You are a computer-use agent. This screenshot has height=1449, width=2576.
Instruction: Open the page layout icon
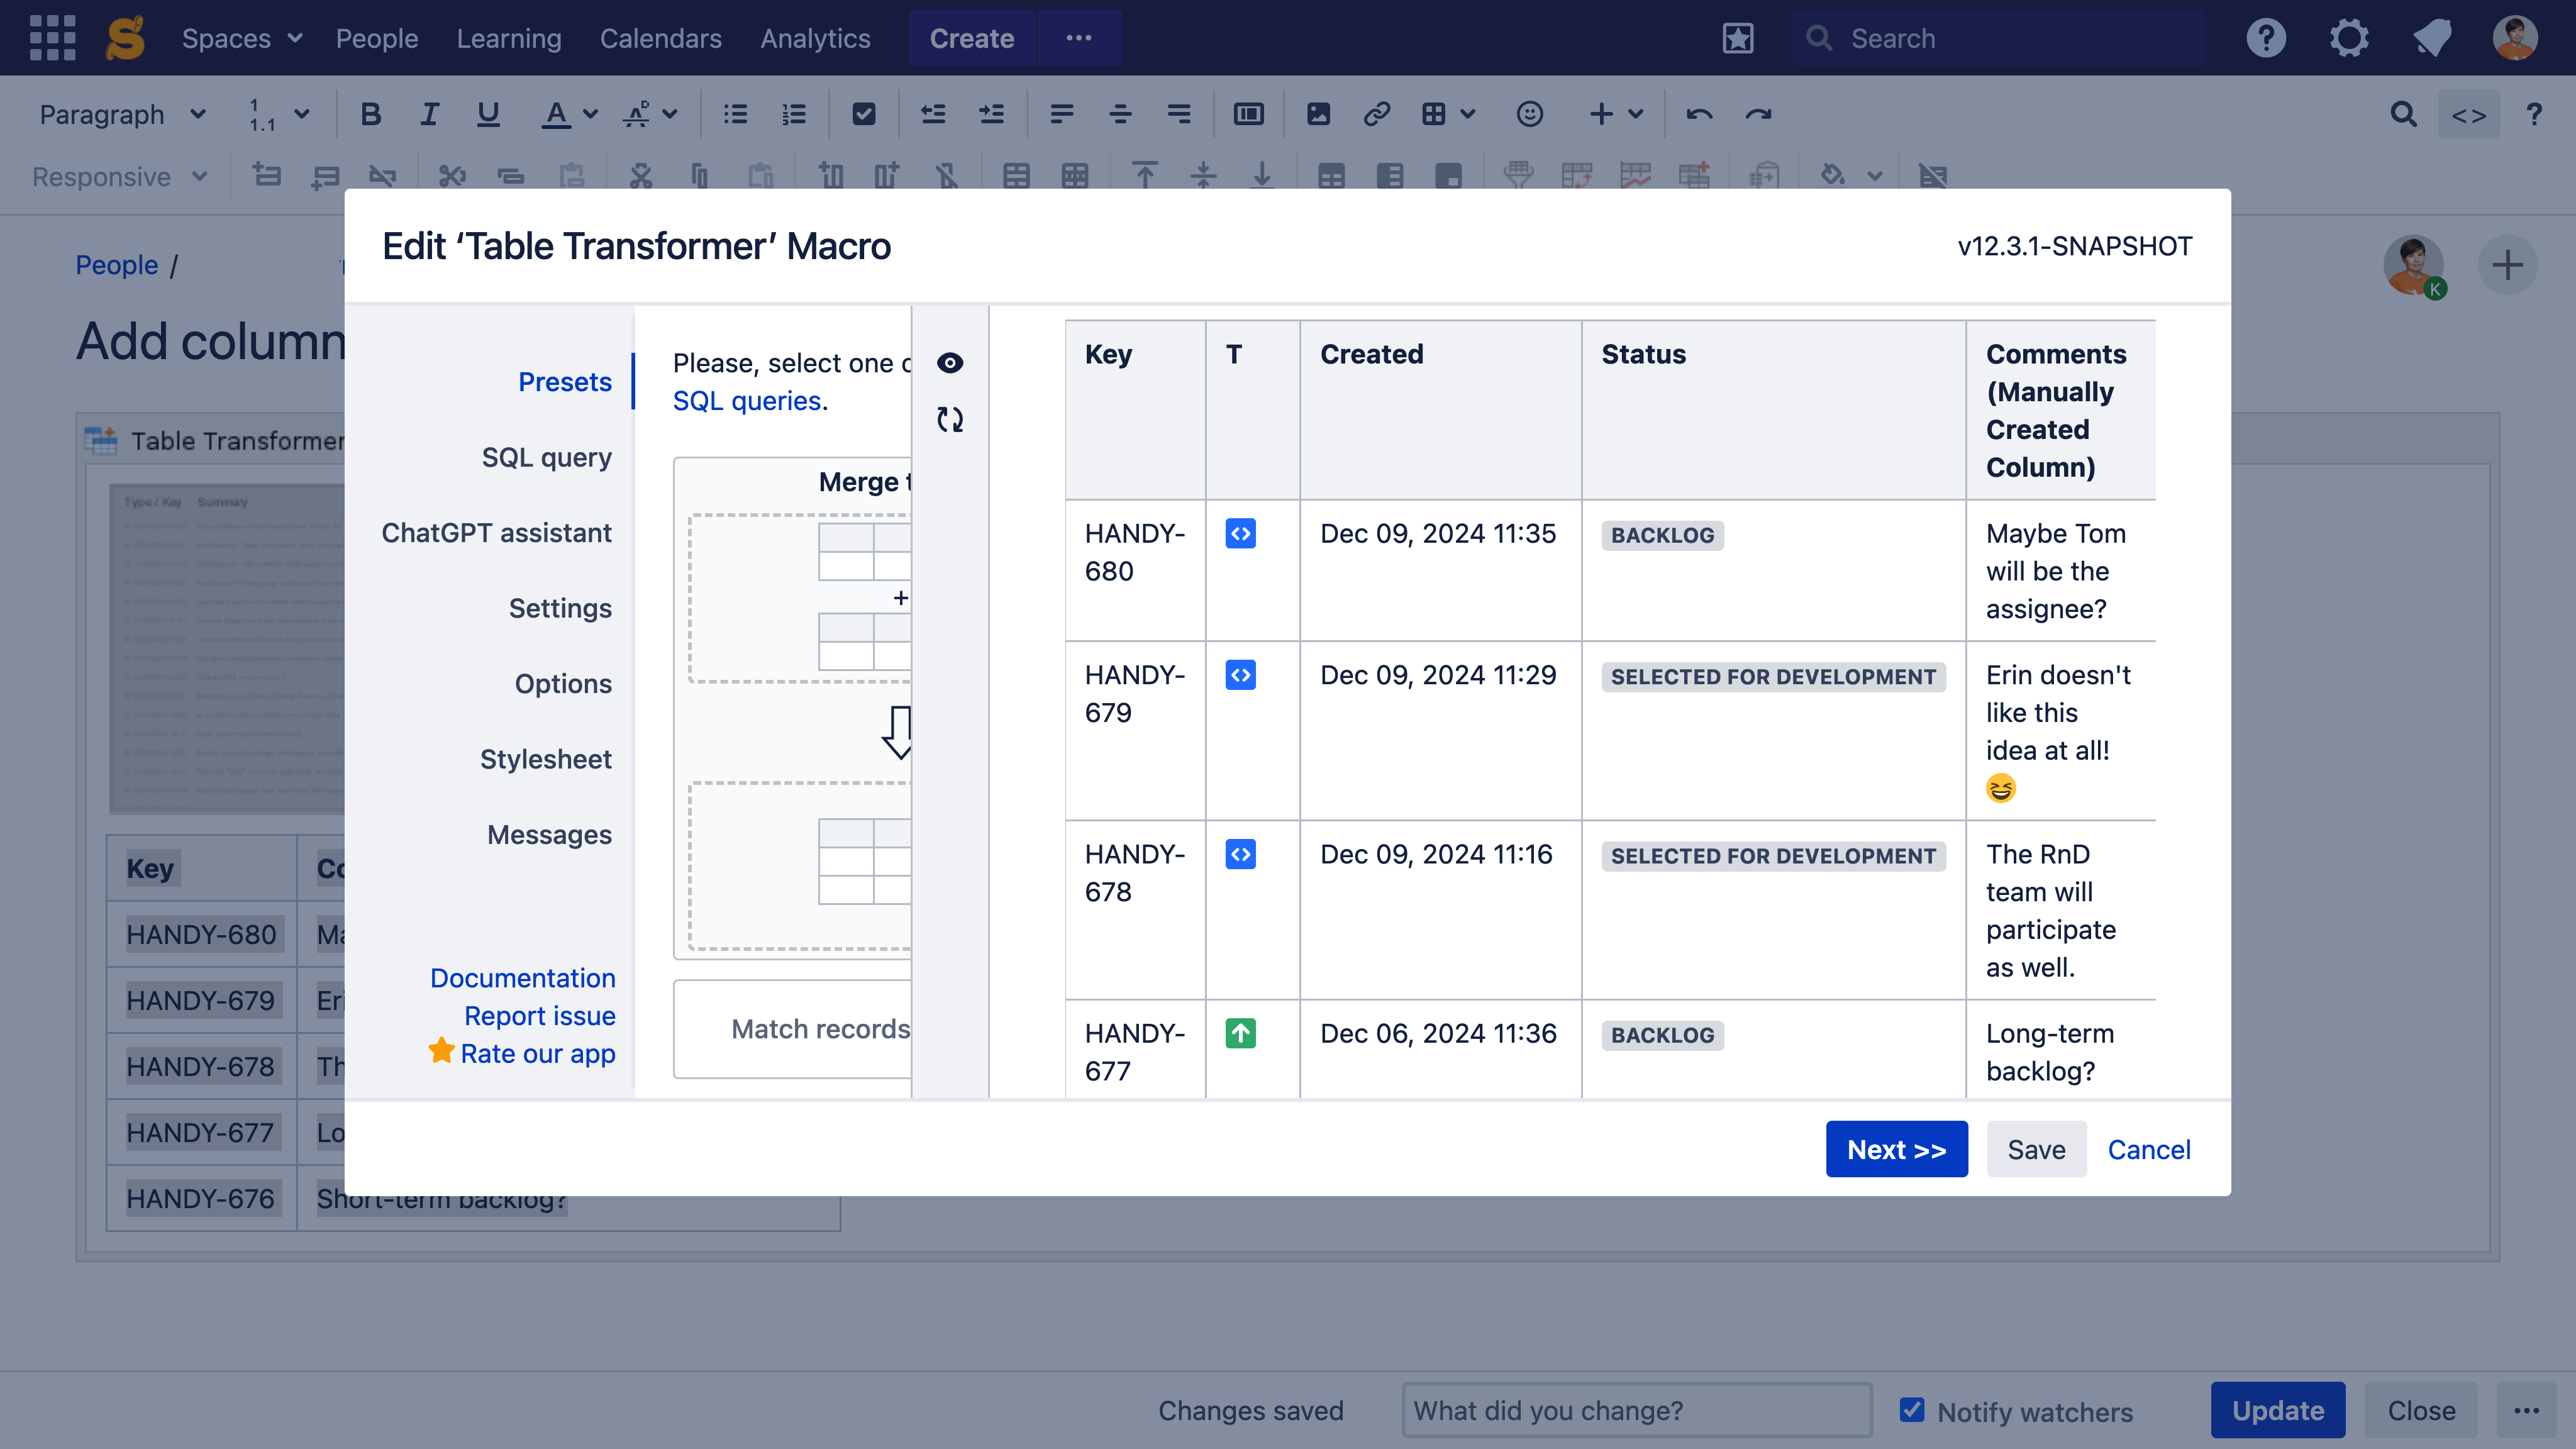1248,114
